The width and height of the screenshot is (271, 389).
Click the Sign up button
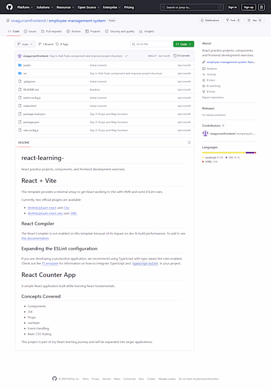pos(248,8)
